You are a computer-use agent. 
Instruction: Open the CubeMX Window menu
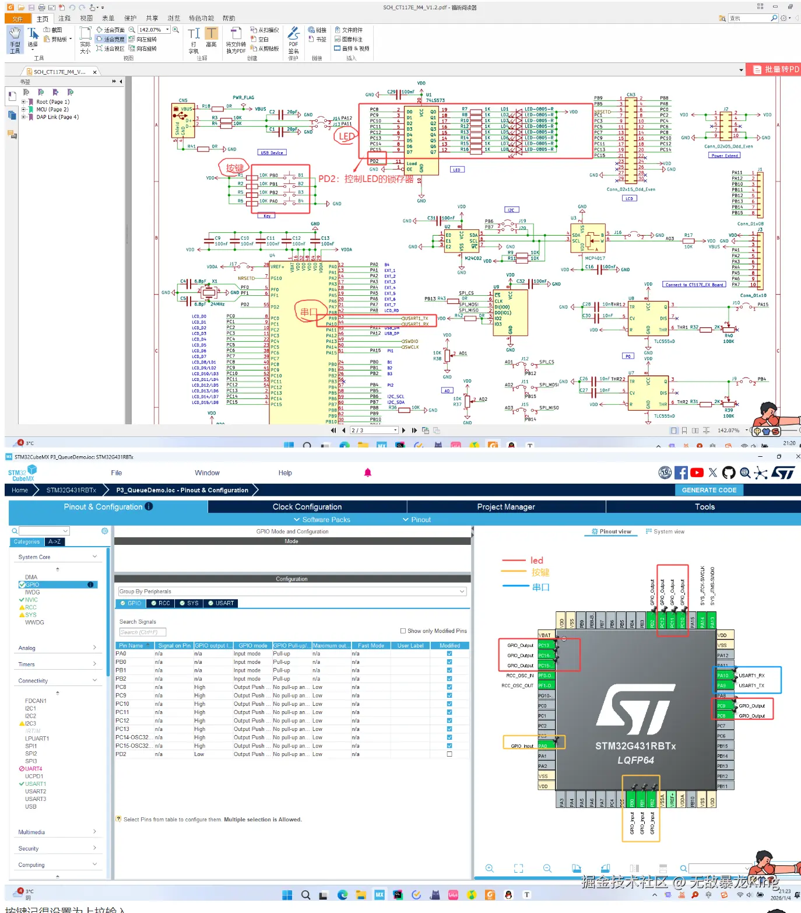coord(207,473)
